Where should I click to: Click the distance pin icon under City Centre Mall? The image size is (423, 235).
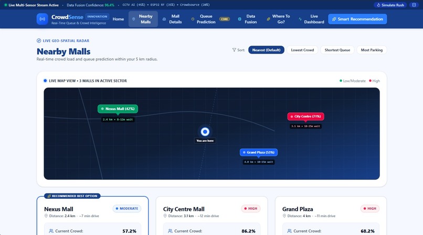[x=165, y=216]
